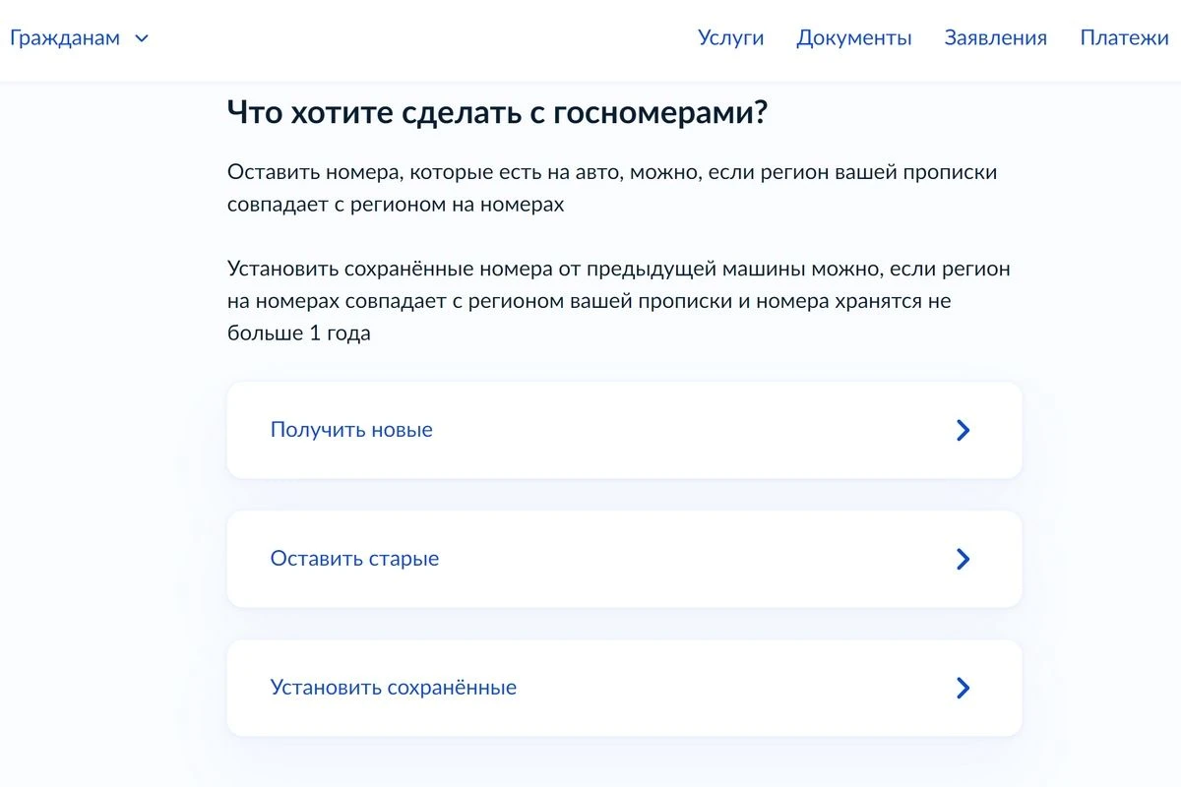Click the paragraph starting Оставить номера, которые

pyautogui.click(x=612, y=189)
